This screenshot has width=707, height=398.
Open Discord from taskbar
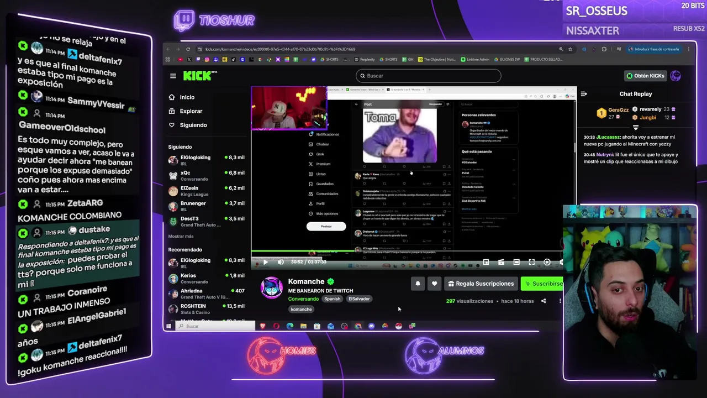[371, 326]
